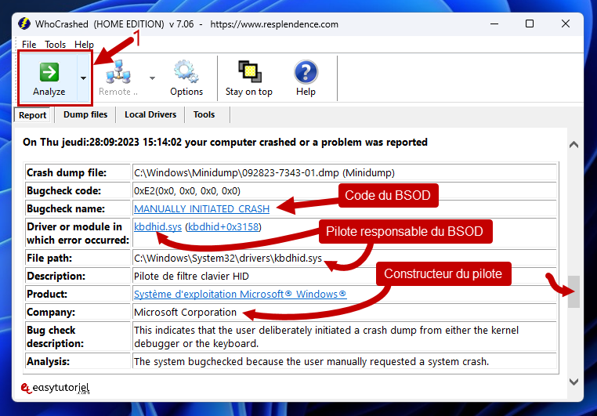Click the Product label cell
The image size is (597, 416).
pos(78,295)
